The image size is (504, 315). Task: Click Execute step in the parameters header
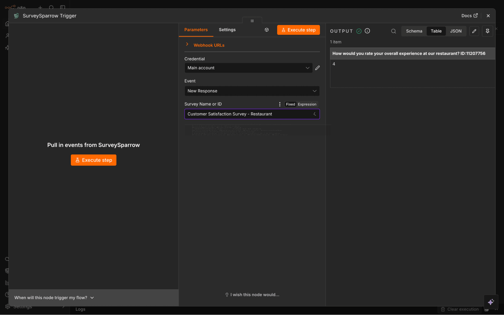pyautogui.click(x=298, y=30)
